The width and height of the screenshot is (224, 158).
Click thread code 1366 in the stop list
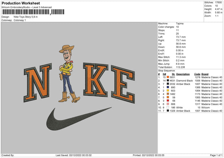pyautogui.click(x=197, y=87)
